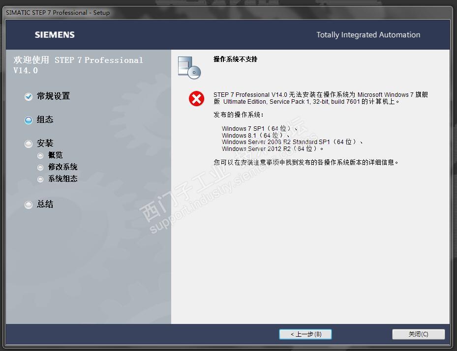Click the error message about Windows 7 Ultimate 32-bit

click(x=321, y=98)
